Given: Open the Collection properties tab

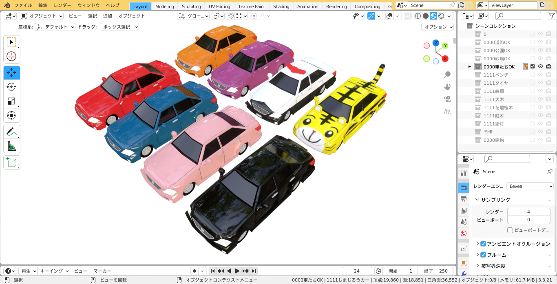Looking at the screenshot, I should 464,248.
